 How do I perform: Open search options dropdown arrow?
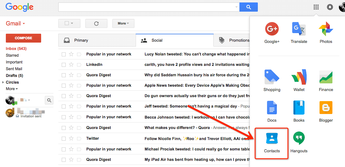coord(237,7)
